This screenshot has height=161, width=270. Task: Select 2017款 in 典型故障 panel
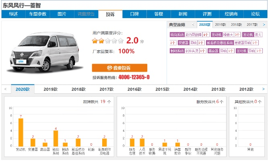click(252, 25)
